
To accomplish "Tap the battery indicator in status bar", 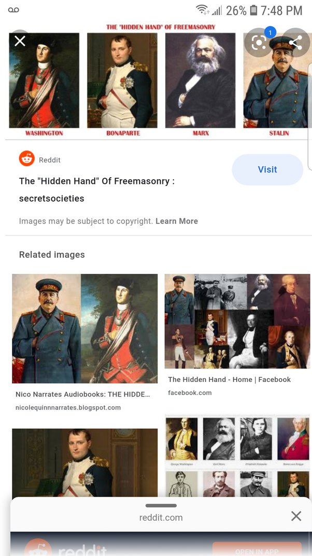I will pyautogui.click(x=253, y=10).
